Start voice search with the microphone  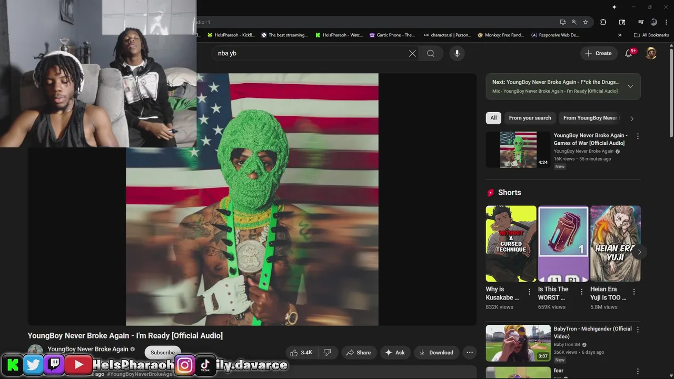tap(457, 53)
